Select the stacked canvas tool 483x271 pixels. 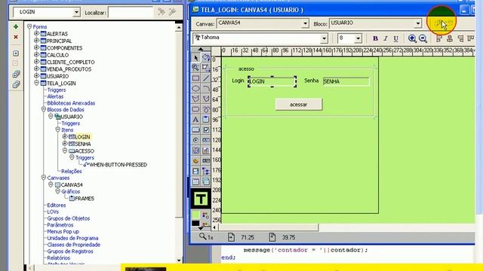click(x=206, y=181)
